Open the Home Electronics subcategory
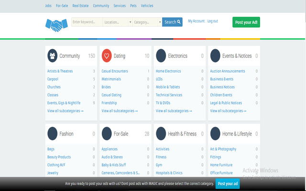 coord(168,71)
